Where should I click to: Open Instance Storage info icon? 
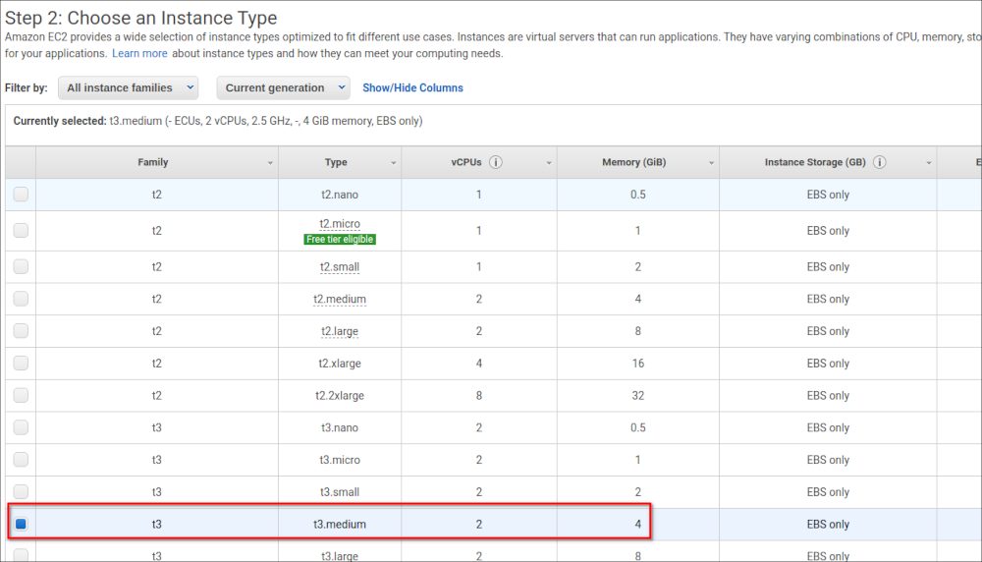pos(879,162)
